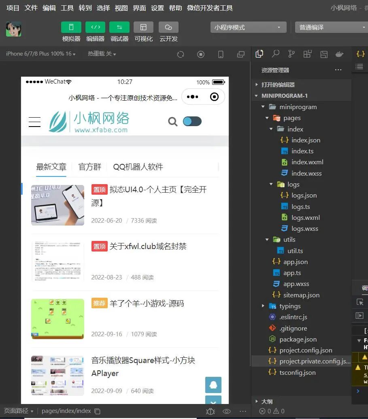Image resolution: width=368 pixels, height=419 pixels.
Task: Toggle the Visualization (可视化) button
Action: point(143,27)
